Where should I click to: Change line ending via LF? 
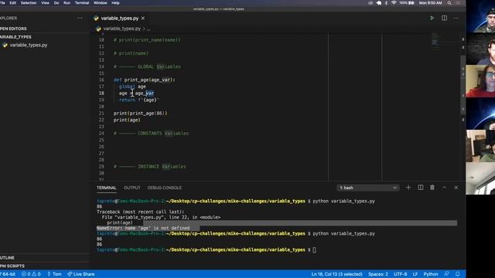click(415, 274)
